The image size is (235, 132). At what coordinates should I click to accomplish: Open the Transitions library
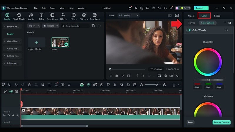click(52, 17)
